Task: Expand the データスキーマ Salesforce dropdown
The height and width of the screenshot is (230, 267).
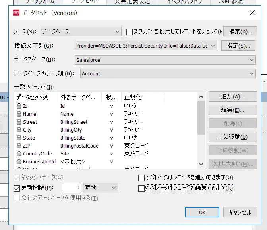Action: tap(165, 60)
